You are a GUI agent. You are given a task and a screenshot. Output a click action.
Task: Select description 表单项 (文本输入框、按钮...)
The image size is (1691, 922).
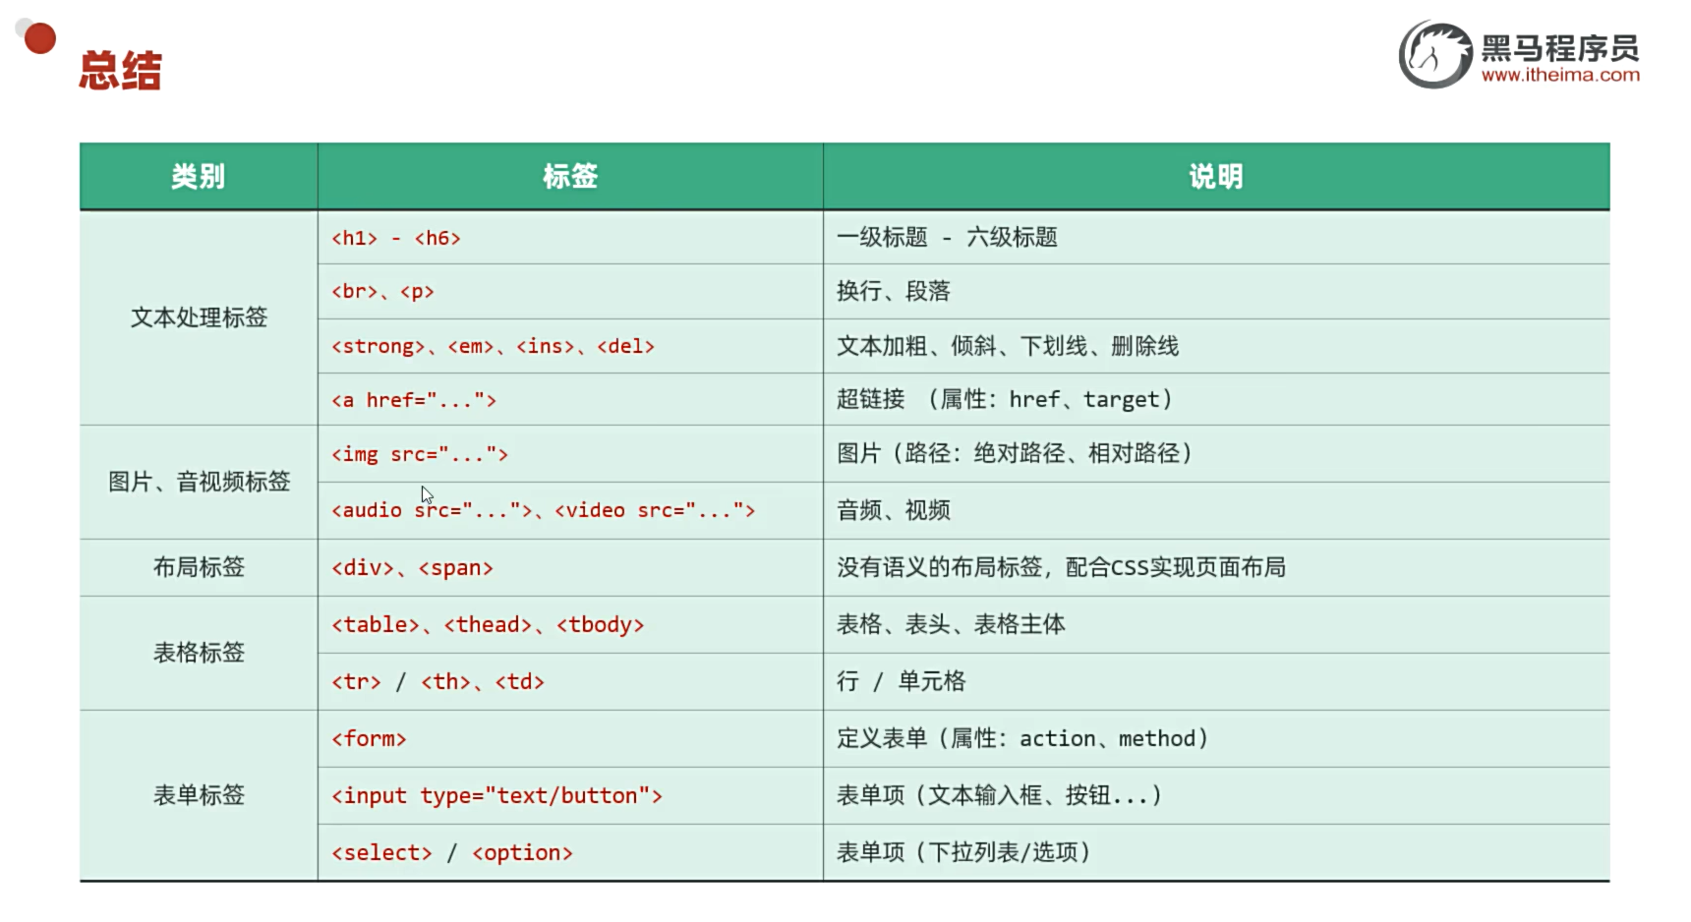(1000, 795)
